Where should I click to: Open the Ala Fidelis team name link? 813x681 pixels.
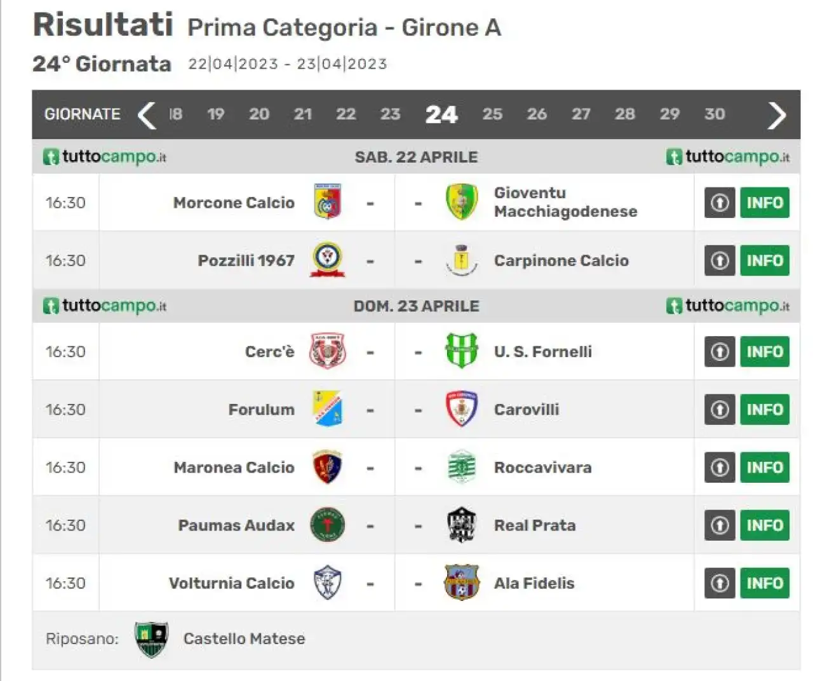[534, 583]
